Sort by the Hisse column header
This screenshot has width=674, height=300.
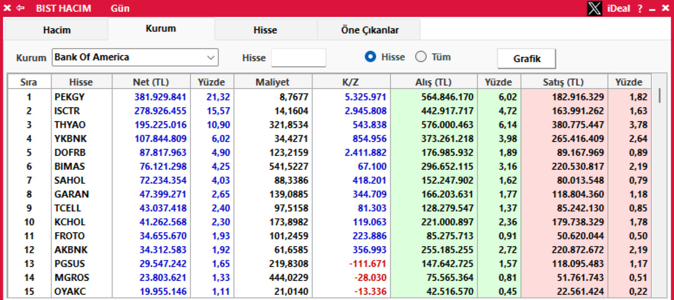[81, 82]
